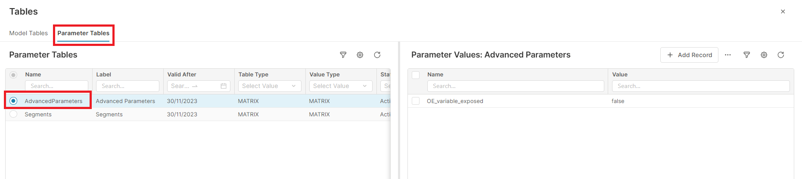This screenshot has width=802, height=179.
Task: Close the Tables dialog
Action: (783, 12)
